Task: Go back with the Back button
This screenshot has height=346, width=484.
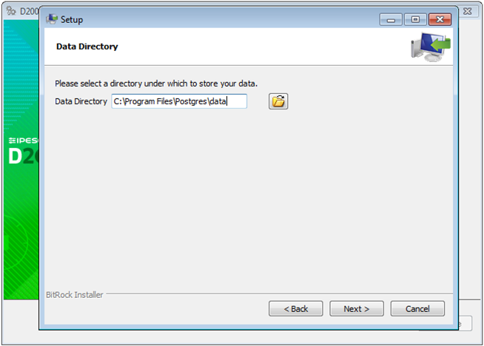Action: tap(295, 308)
